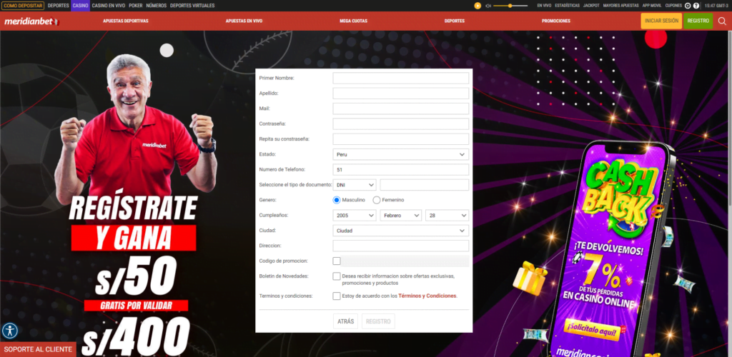Open the Ciudad dropdown

(x=400, y=231)
